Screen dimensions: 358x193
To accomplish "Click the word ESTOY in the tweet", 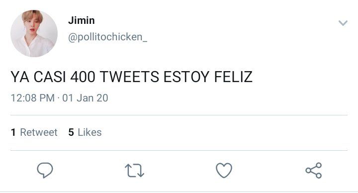I will tap(186, 77).
